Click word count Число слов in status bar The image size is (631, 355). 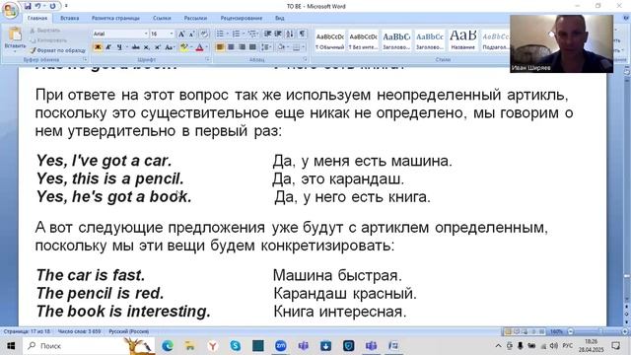[x=79, y=331]
